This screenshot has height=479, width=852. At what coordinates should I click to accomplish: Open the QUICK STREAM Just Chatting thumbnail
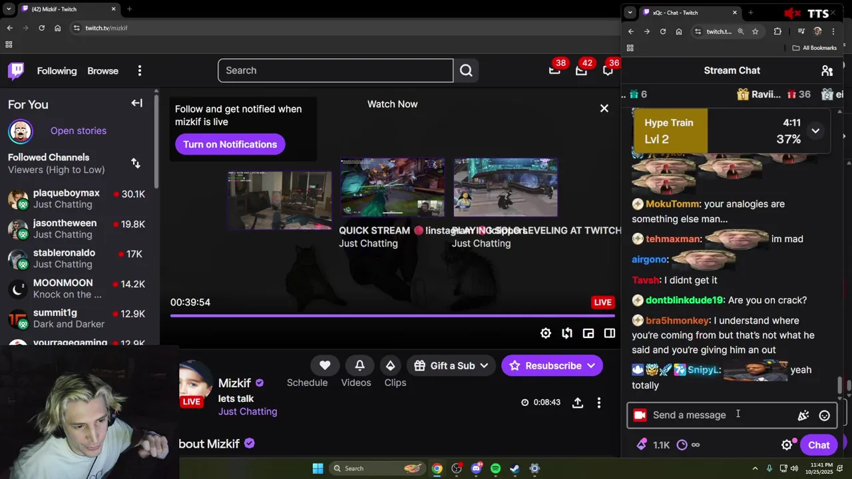[392, 188]
